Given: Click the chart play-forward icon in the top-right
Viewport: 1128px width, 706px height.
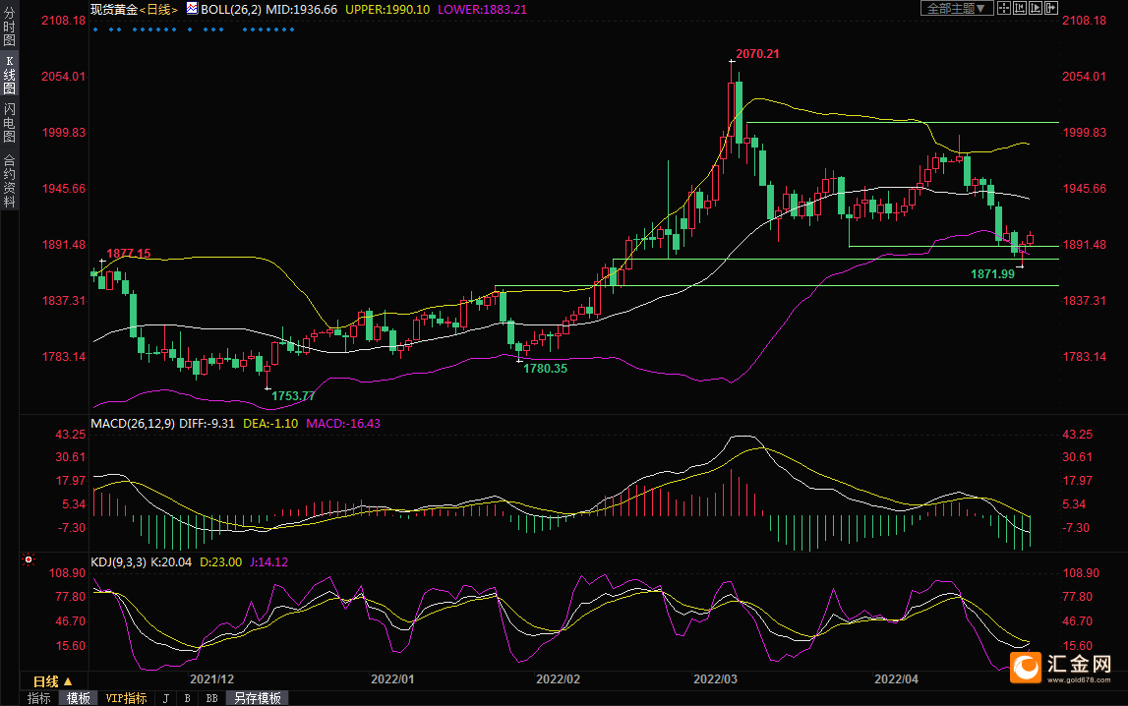Looking at the screenshot, I should coord(1036,8).
